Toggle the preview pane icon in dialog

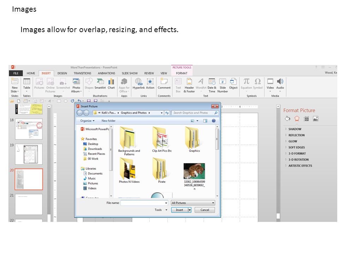tap(205, 121)
